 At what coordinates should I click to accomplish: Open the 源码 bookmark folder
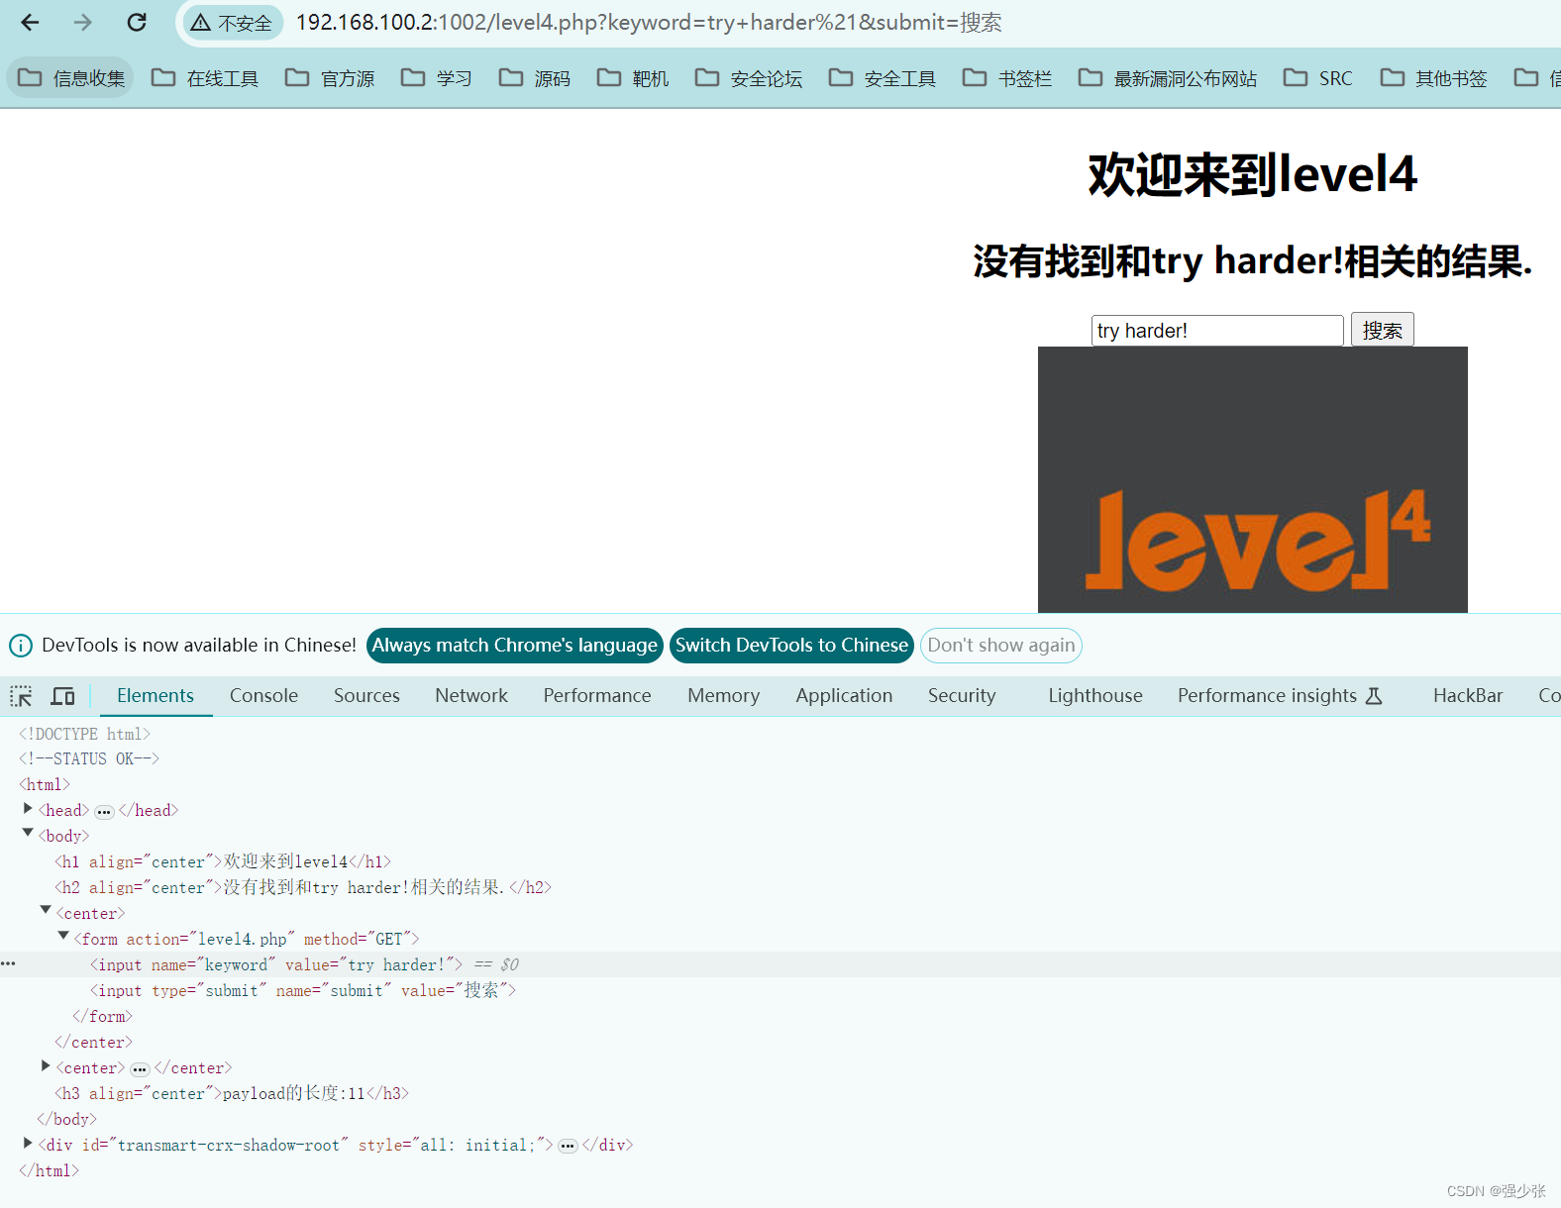(x=535, y=78)
